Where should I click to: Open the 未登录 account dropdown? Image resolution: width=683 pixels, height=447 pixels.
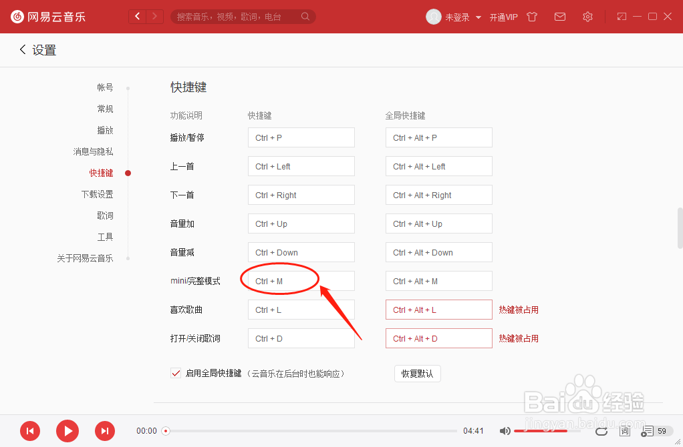pyautogui.click(x=458, y=16)
